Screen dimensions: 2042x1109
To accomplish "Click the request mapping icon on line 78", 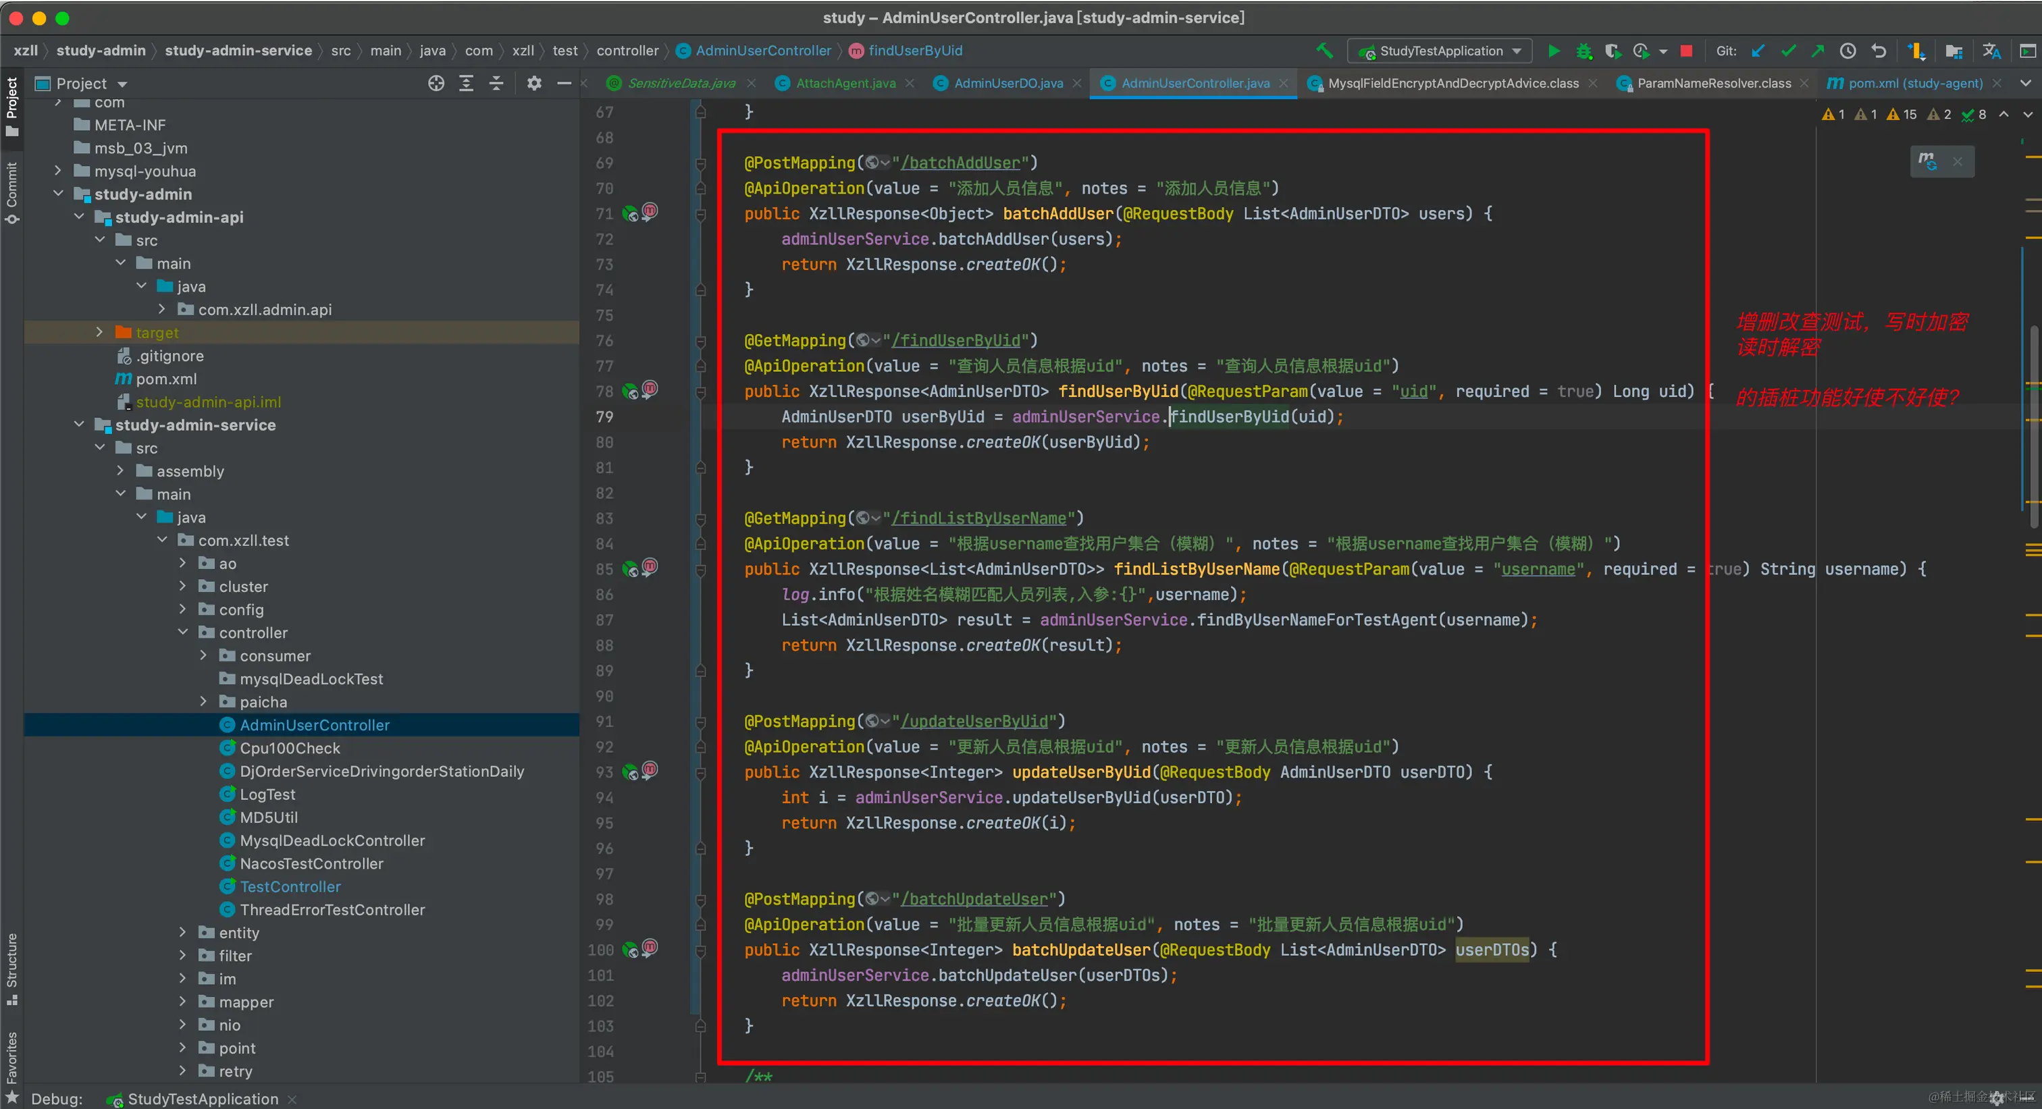I will click(650, 389).
